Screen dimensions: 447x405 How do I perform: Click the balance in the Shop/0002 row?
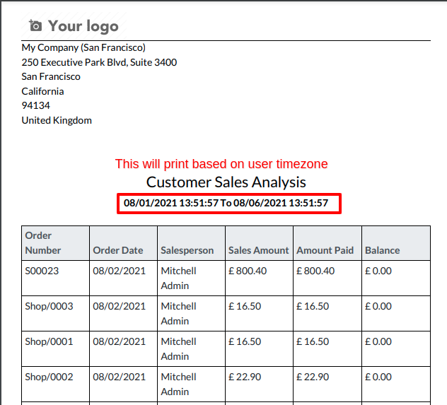pyautogui.click(x=378, y=377)
